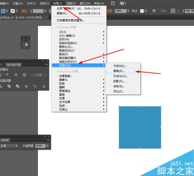Open the arrange documents layout dropdown
194x176 pixels.
pos(123,3)
